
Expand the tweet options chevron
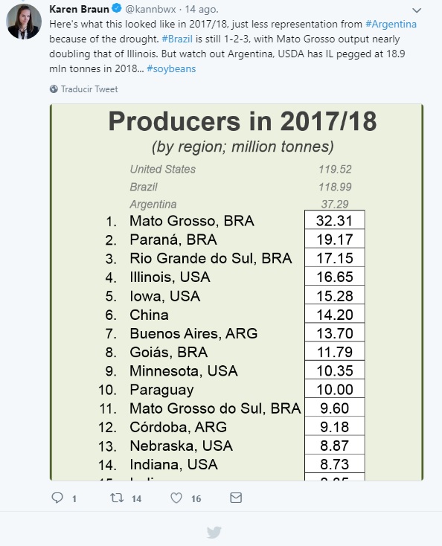[417, 10]
